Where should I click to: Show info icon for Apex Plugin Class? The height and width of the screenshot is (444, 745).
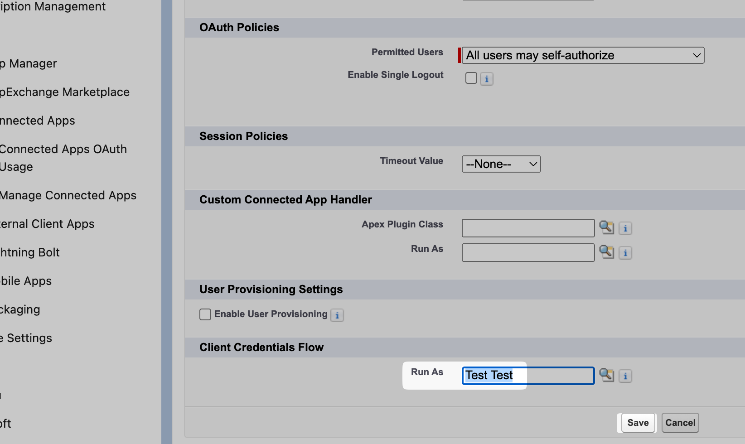625,228
